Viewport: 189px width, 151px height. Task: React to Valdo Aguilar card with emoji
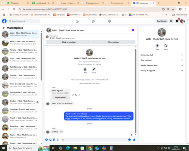click(x=73, y=95)
